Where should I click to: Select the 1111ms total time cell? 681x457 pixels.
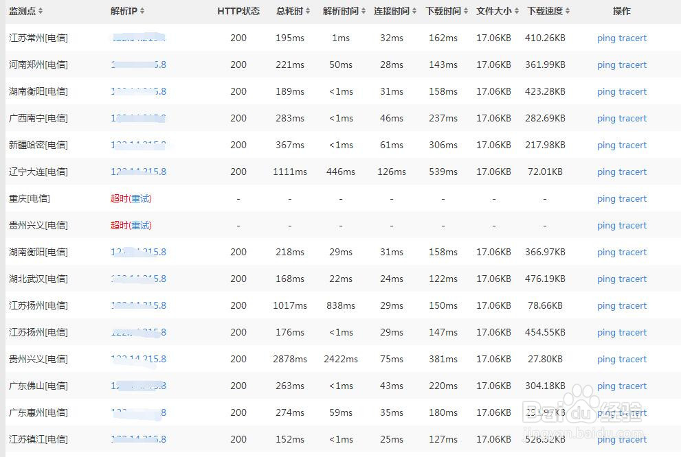290,172
